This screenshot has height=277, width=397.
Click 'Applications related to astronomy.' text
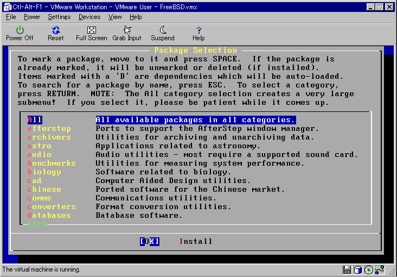[178, 146]
